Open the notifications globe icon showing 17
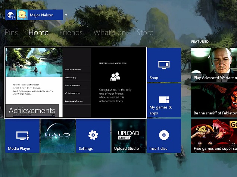 tap(10, 15)
